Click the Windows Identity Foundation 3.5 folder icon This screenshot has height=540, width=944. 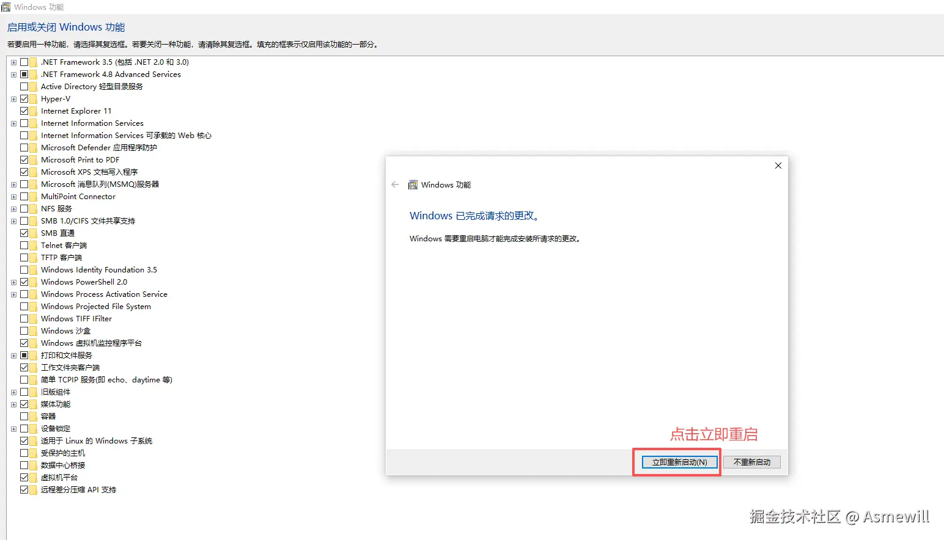click(x=33, y=270)
